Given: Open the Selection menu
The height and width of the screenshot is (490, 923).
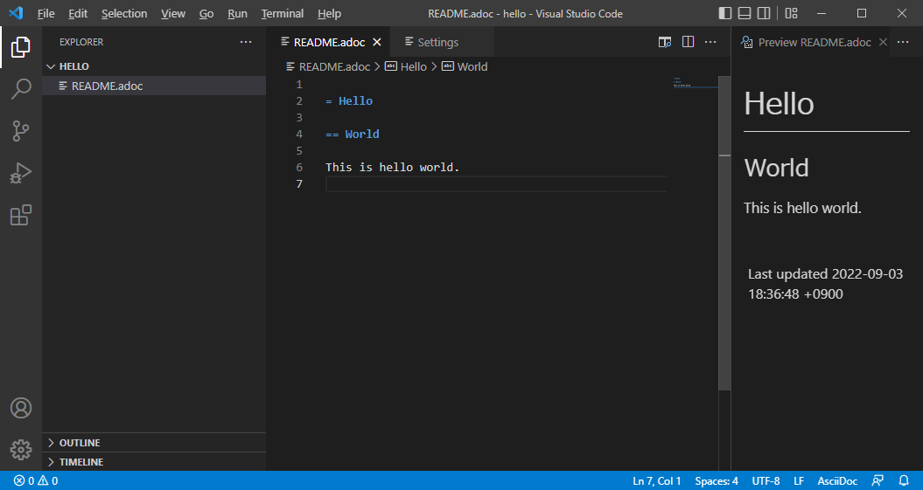Looking at the screenshot, I should [x=124, y=13].
